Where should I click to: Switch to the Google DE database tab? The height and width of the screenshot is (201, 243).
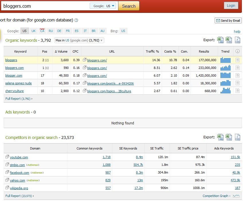tap(59, 31)
